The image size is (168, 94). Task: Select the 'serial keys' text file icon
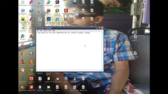tap(40, 88)
